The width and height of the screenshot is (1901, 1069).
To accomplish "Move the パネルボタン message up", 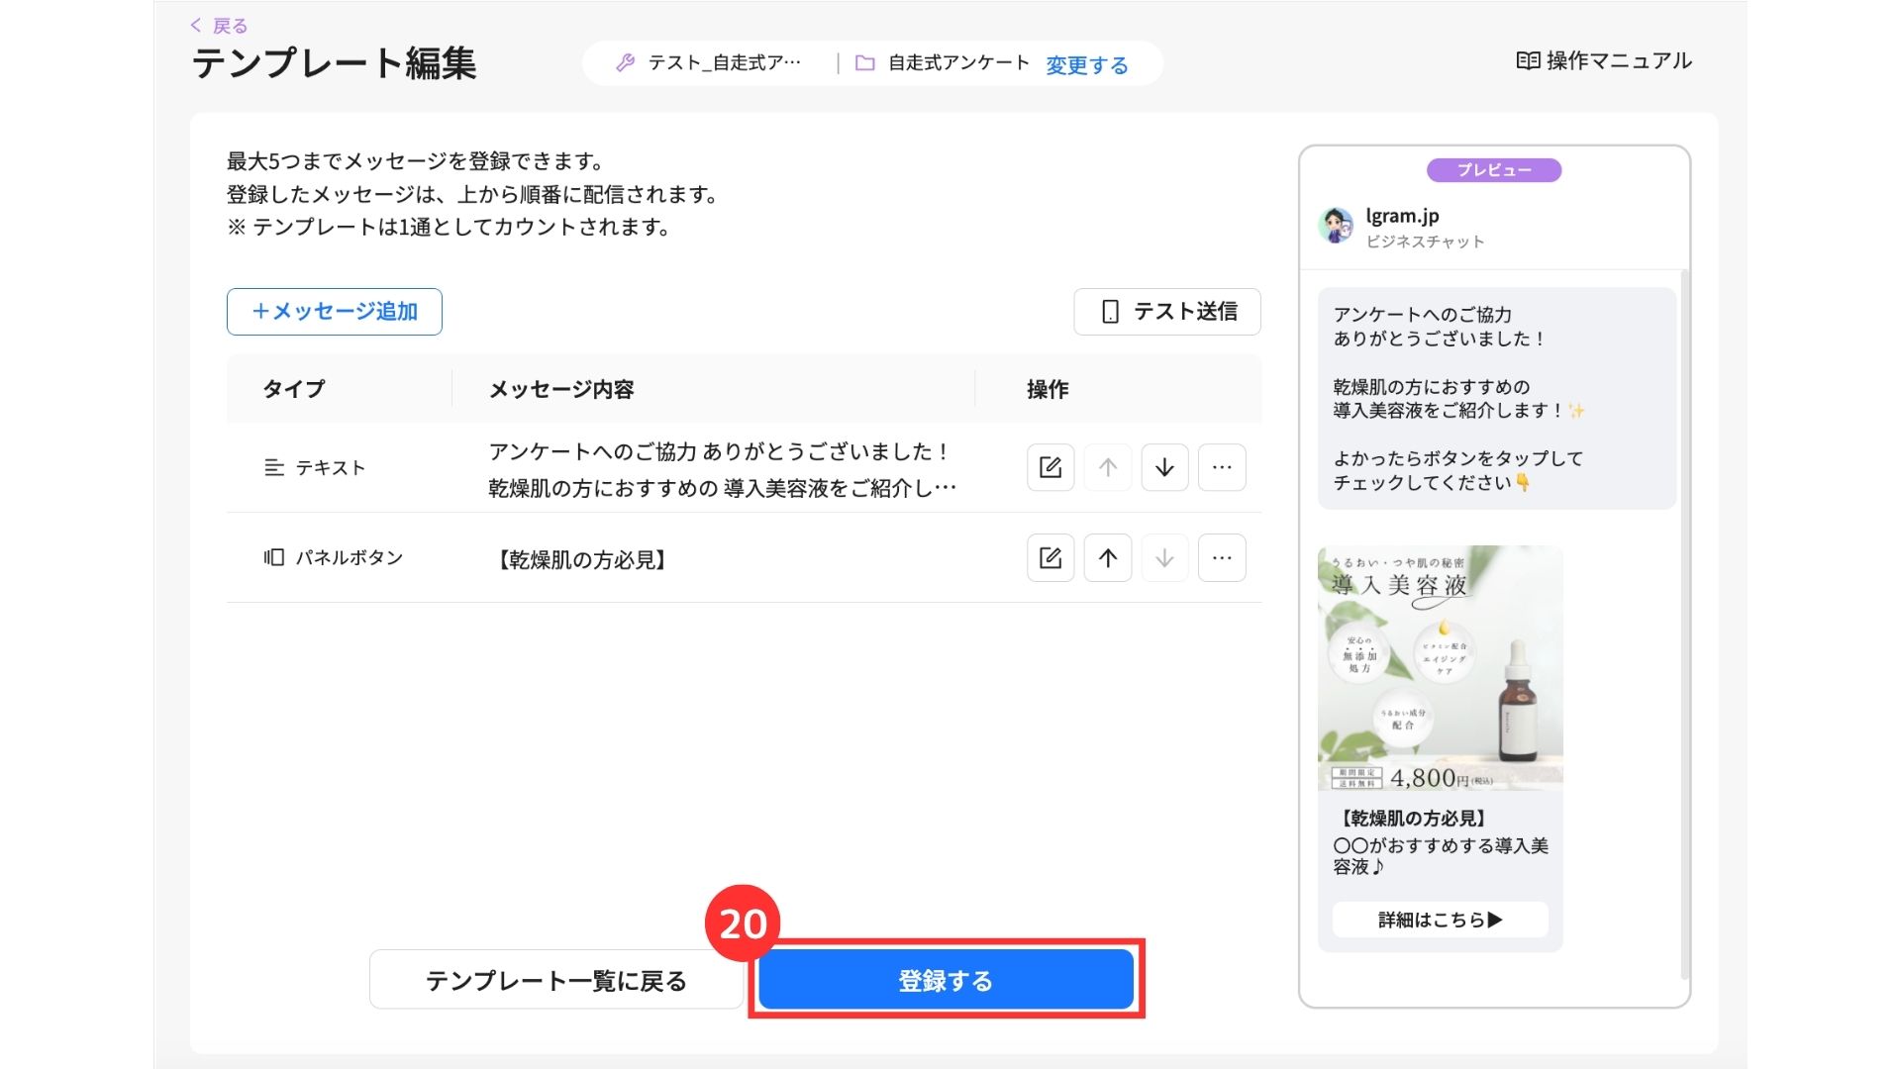I will (x=1108, y=558).
